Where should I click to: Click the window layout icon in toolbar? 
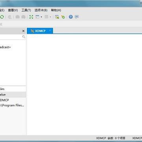point(37,17)
